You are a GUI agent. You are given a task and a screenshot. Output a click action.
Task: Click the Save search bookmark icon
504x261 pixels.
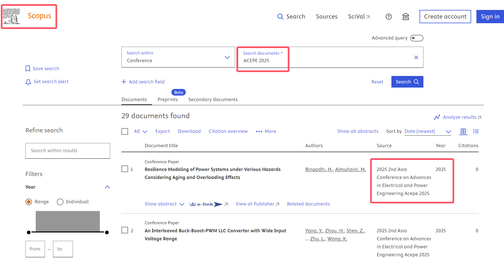(28, 68)
